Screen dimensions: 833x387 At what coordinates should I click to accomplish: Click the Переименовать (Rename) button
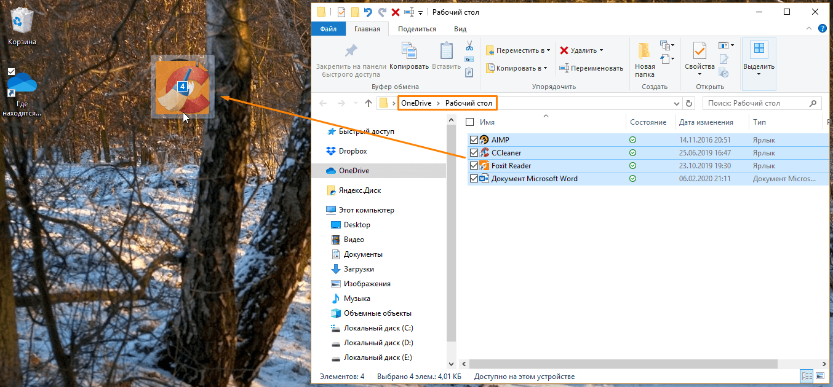pyautogui.click(x=591, y=68)
